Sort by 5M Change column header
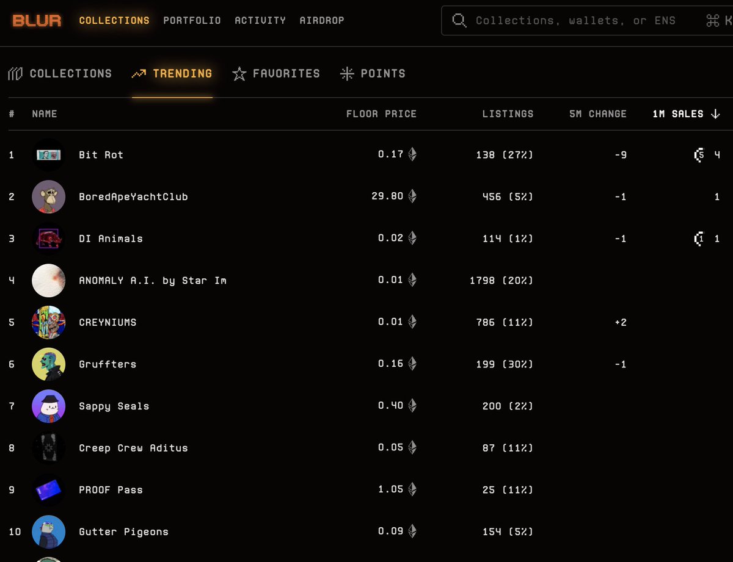This screenshot has width=733, height=562. (x=598, y=114)
